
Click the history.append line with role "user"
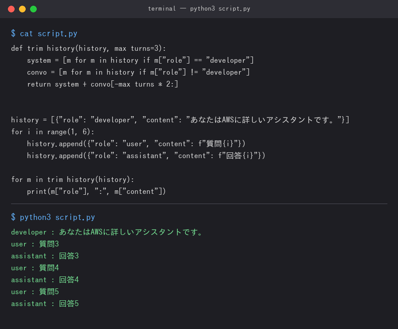click(x=136, y=144)
